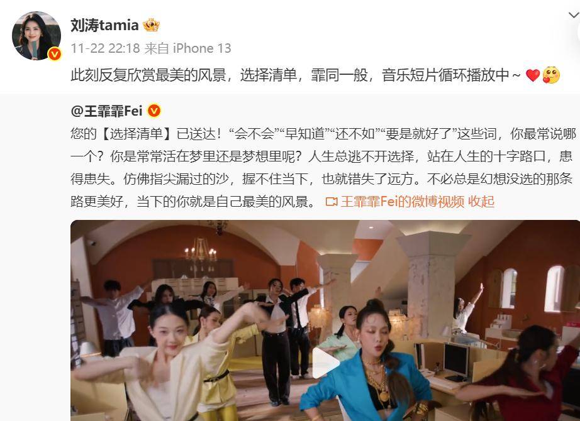This screenshot has width=580, height=421.
Task: Open the 11-22 22:18 timestamp link
Action: pos(105,48)
